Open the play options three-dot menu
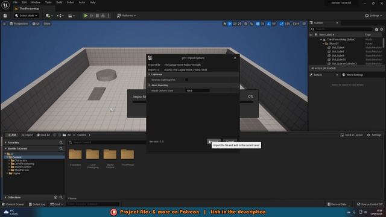Screen dimensions: 386x217 coord(109,16)
